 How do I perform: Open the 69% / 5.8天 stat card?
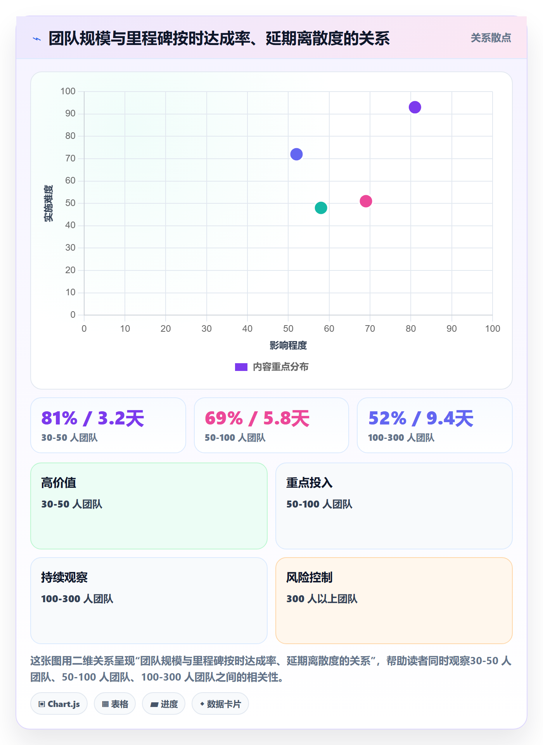[271, 425]
